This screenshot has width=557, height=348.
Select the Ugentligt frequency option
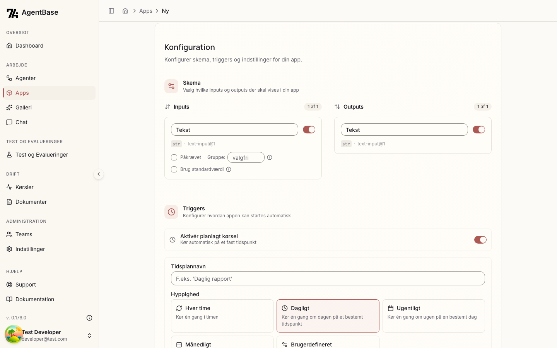(434, 316)
